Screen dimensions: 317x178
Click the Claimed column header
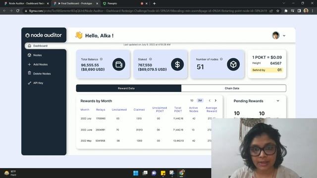139,110
